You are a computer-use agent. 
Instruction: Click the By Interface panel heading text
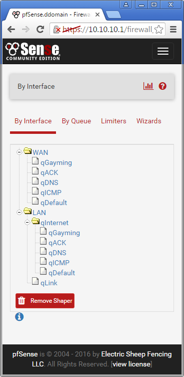click(x=36, y=86)
